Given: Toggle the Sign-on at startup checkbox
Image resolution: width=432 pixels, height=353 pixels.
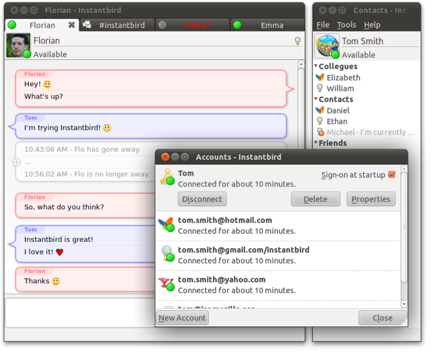Looking at the screenshot, I should click(x=392, y=175).
